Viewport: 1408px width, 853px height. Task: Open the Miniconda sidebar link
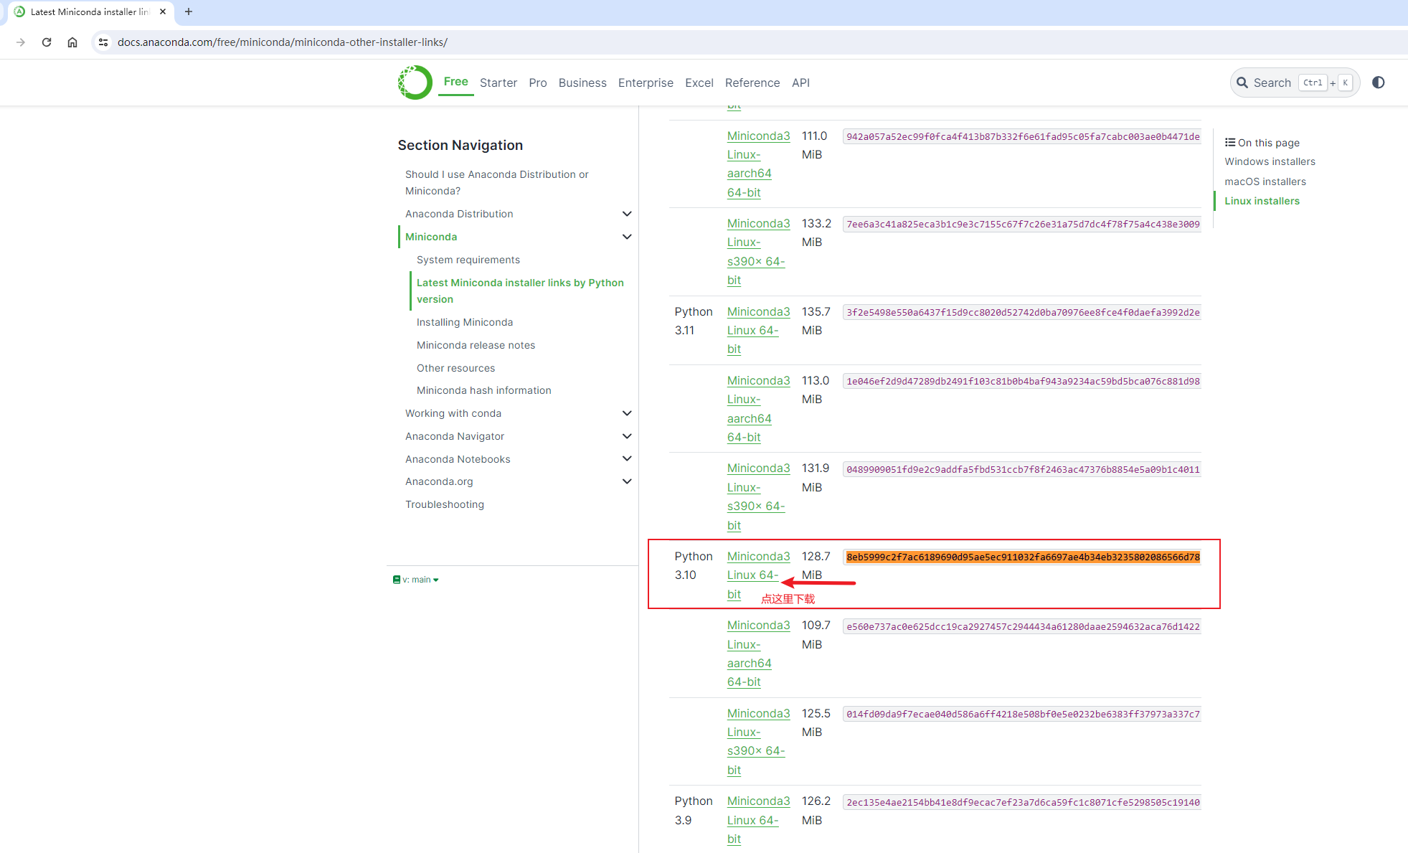(x=431, y=237)
